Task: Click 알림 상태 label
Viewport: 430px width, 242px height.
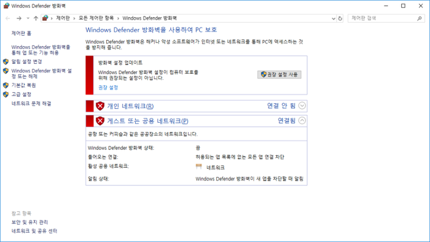Action: click(x=98, y=179)
